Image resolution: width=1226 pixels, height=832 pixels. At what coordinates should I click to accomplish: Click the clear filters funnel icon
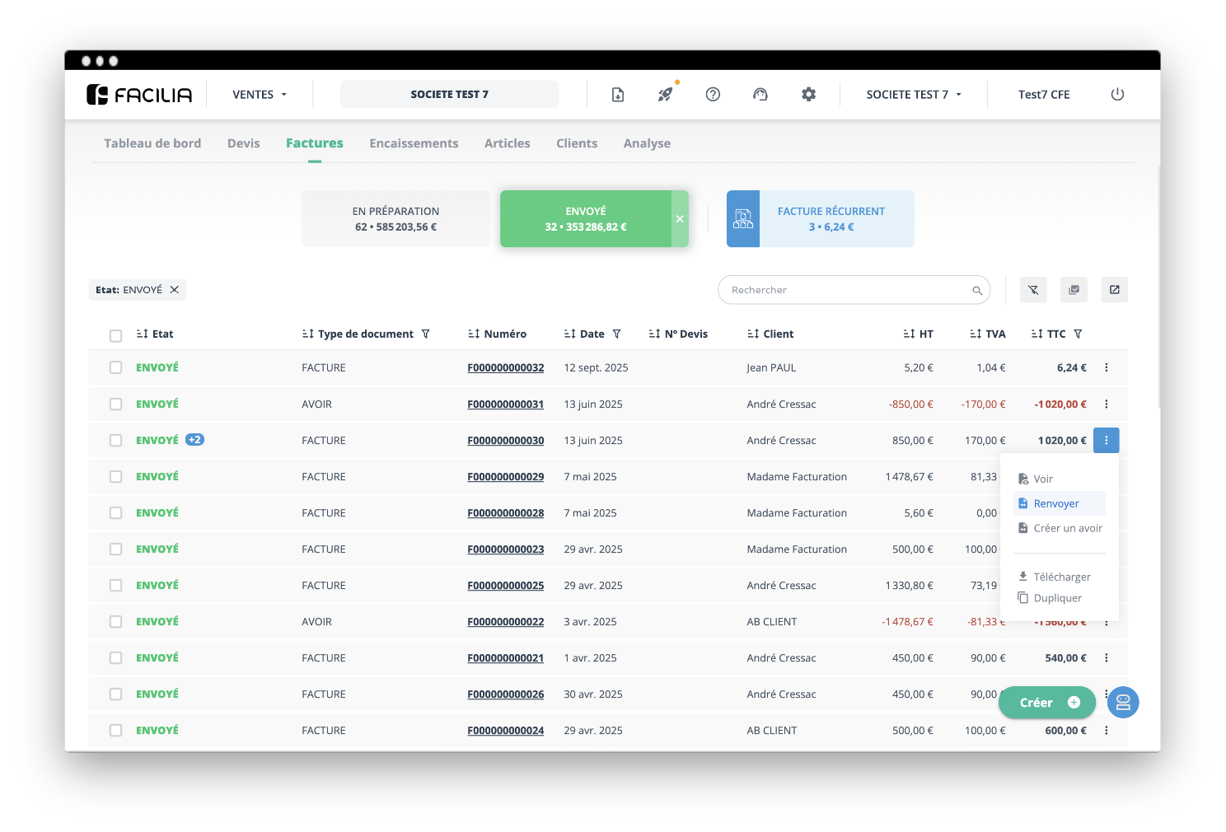pyautogui.click(x=1033, y=290)
